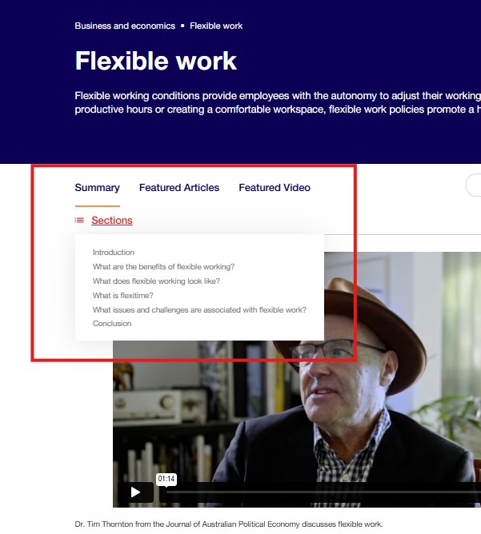Open 'What are the benefits of flexible working?'
481x534 pixels.
pyautogui.click(x=163, y=267)
